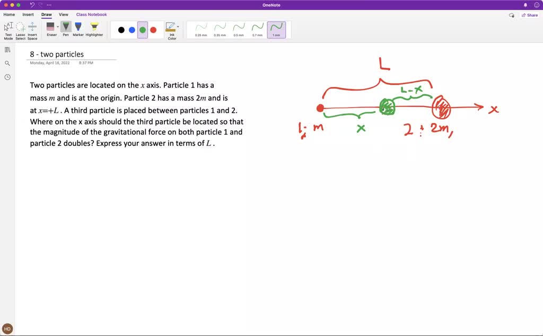This screenshot has height=336, width=543.
Task: Switch to the Insert ribbon tab
Action: (x=28, y=14)
